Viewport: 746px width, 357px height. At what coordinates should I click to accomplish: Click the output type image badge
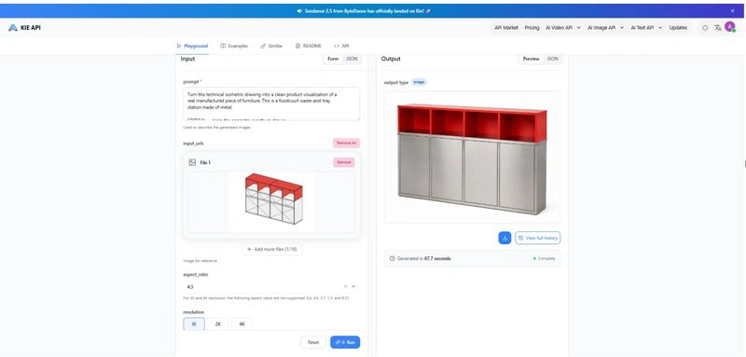[419, 82]
